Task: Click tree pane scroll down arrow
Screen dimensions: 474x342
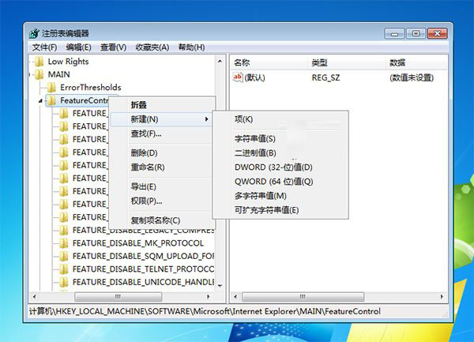Action: 220,285
